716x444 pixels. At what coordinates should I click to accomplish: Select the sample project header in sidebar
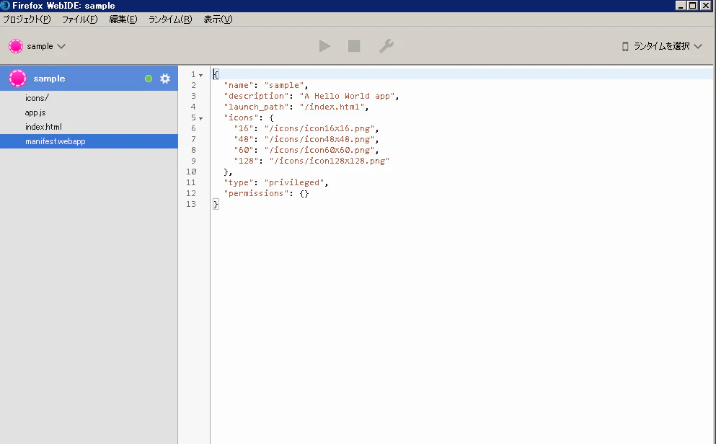(x=89, y=79)
